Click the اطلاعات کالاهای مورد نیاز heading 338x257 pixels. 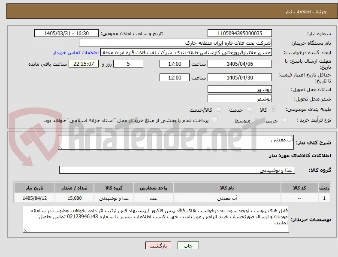click(x=300, y=156)
